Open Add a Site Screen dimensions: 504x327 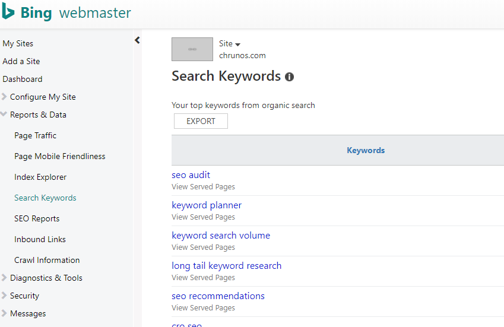click(21, 61)
